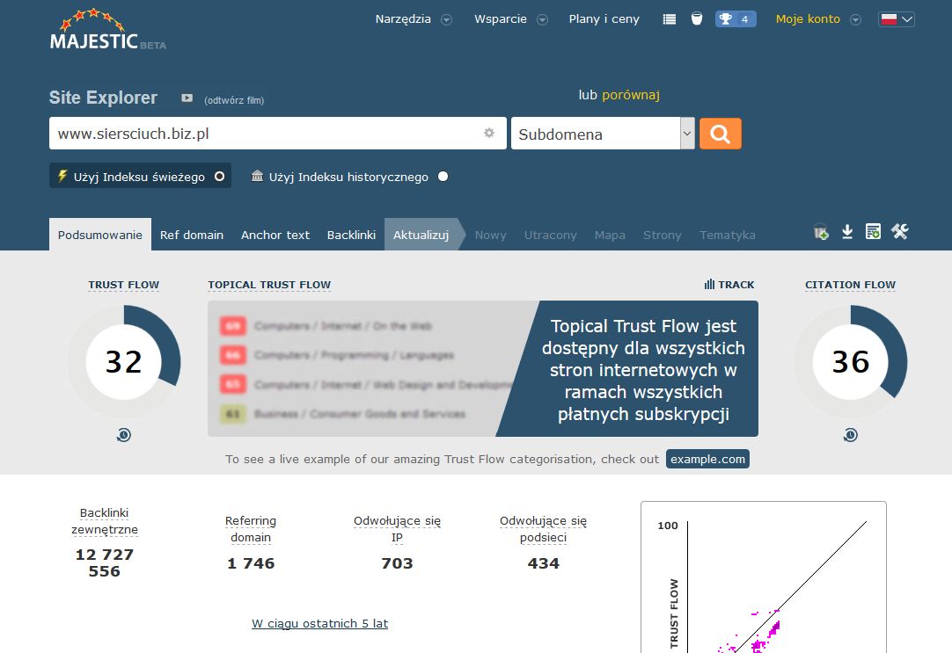The width and height of the screenshot is (952, 653).
Task: Open the Strony tab
Action: click(x=663, y=235)
